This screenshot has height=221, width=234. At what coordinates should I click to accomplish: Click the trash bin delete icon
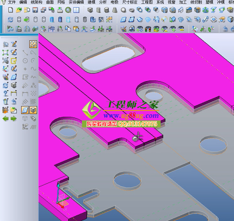pyautogui.click(x=5, y=102)
